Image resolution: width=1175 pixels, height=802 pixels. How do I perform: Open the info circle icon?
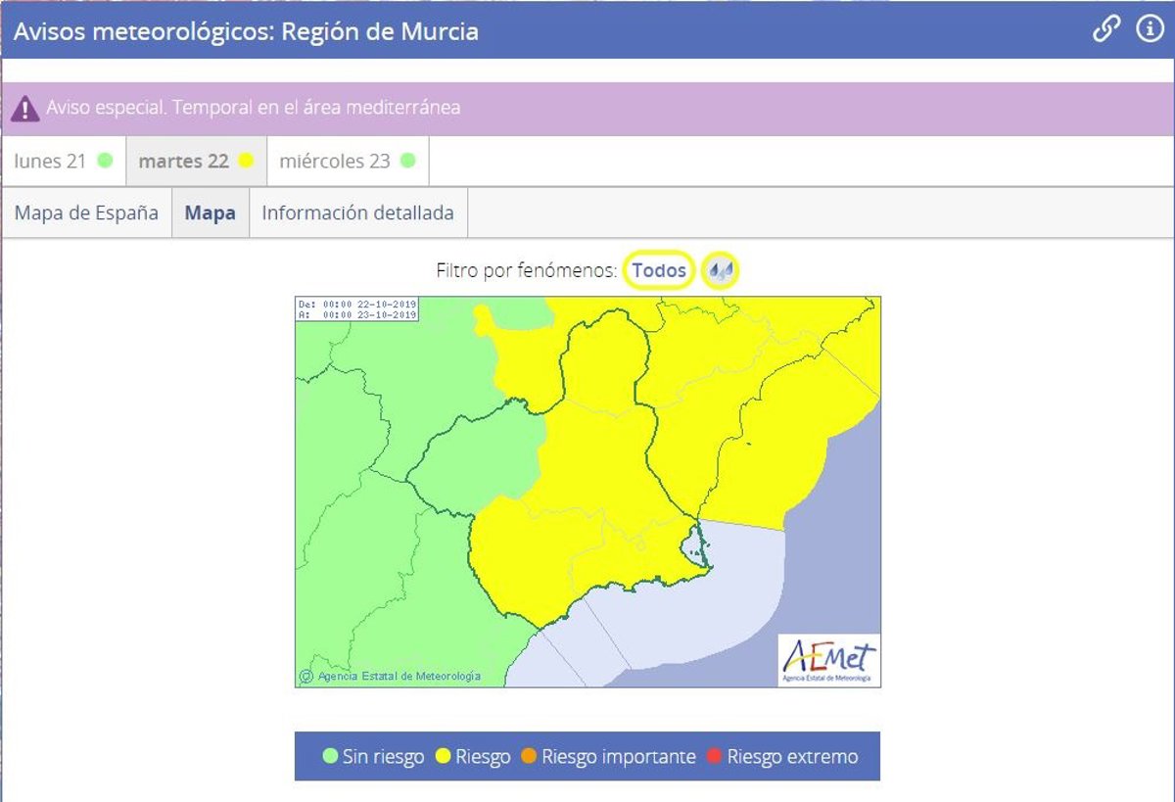[1149, 29]
